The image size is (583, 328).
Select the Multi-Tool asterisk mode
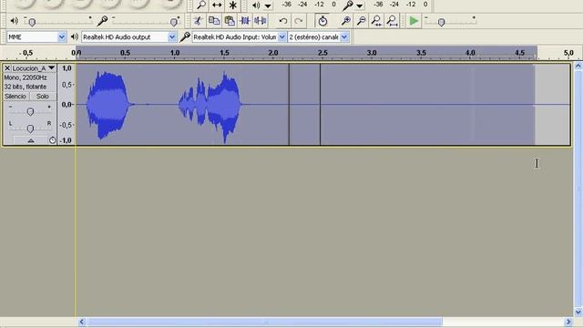233,5
